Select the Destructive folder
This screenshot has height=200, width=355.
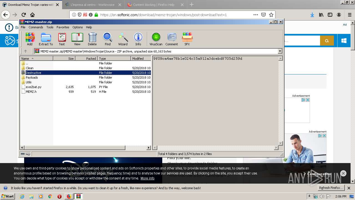85,73
